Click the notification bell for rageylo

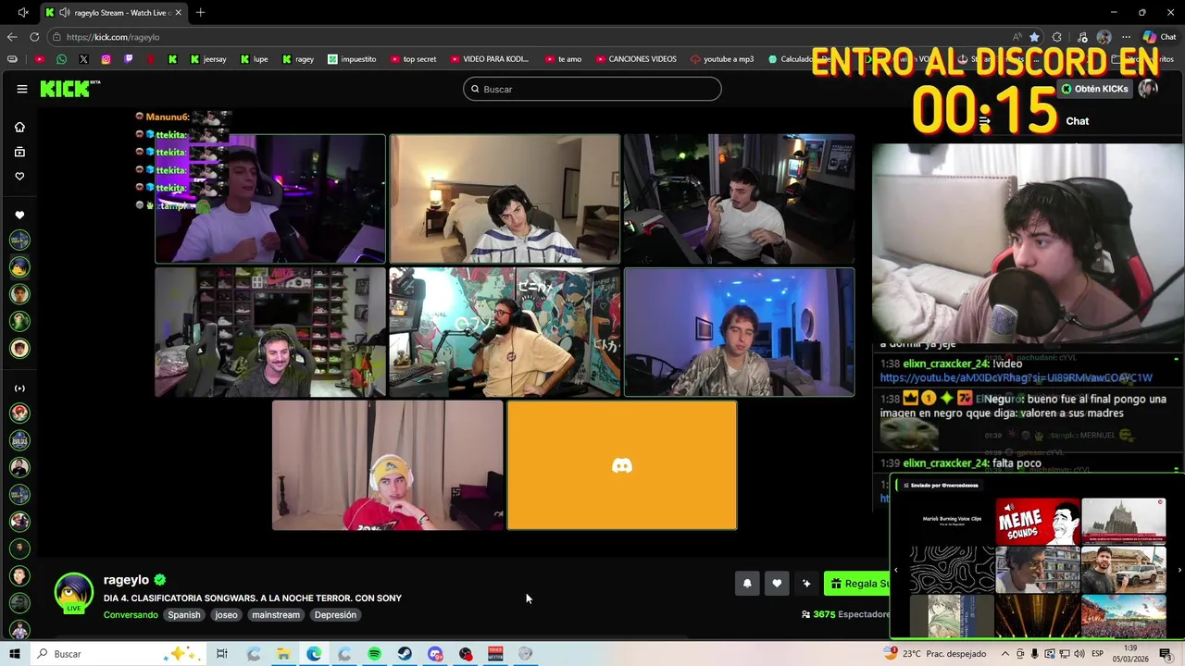click(747, 584)
